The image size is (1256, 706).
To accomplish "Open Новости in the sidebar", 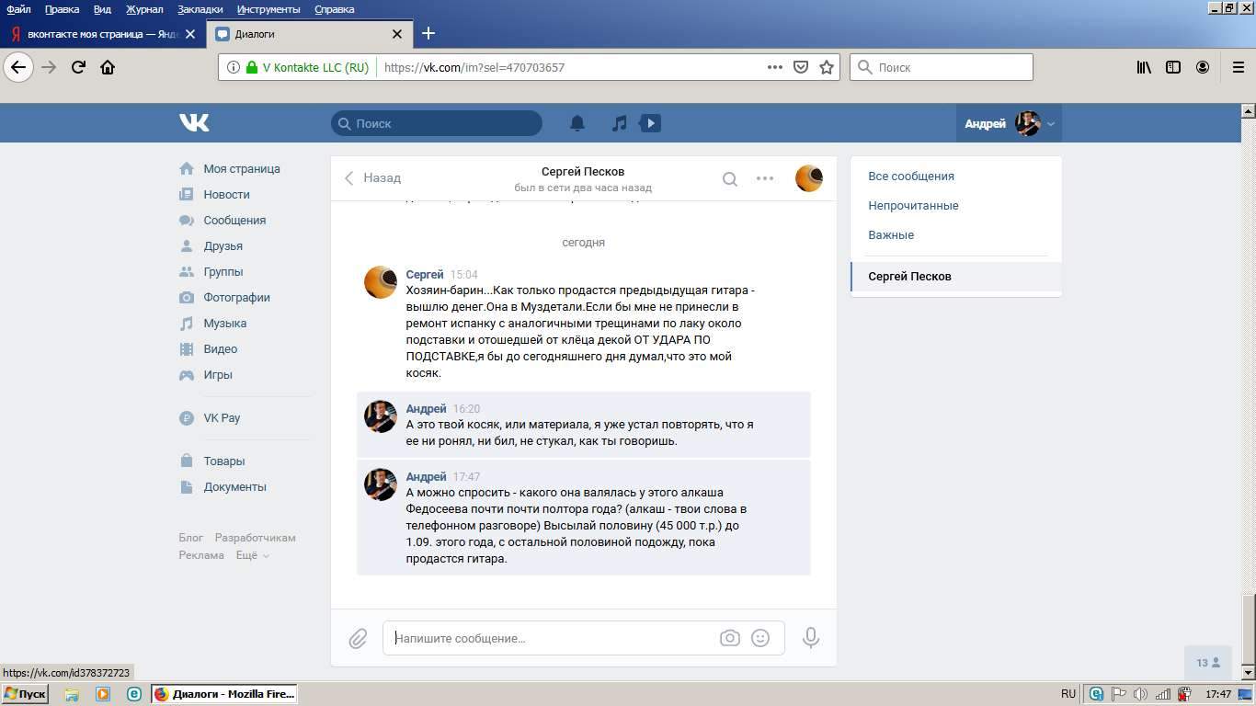I will pos(227,195).
